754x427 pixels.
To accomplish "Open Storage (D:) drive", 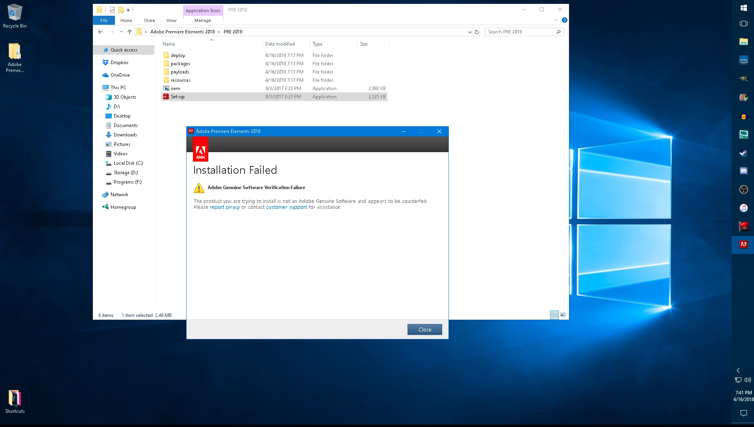I will [126, 173].
